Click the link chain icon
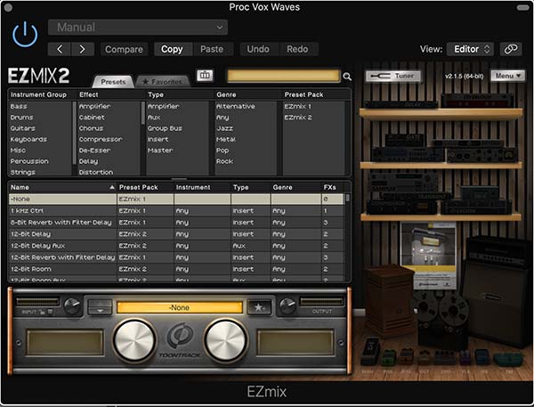This screenshot has width=534, height=407. 511,49
